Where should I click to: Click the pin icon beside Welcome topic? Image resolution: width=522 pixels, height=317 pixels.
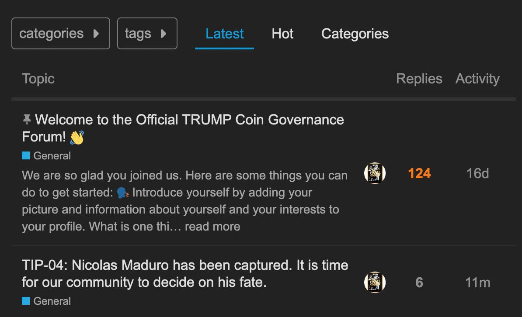(x=27, y=119)
